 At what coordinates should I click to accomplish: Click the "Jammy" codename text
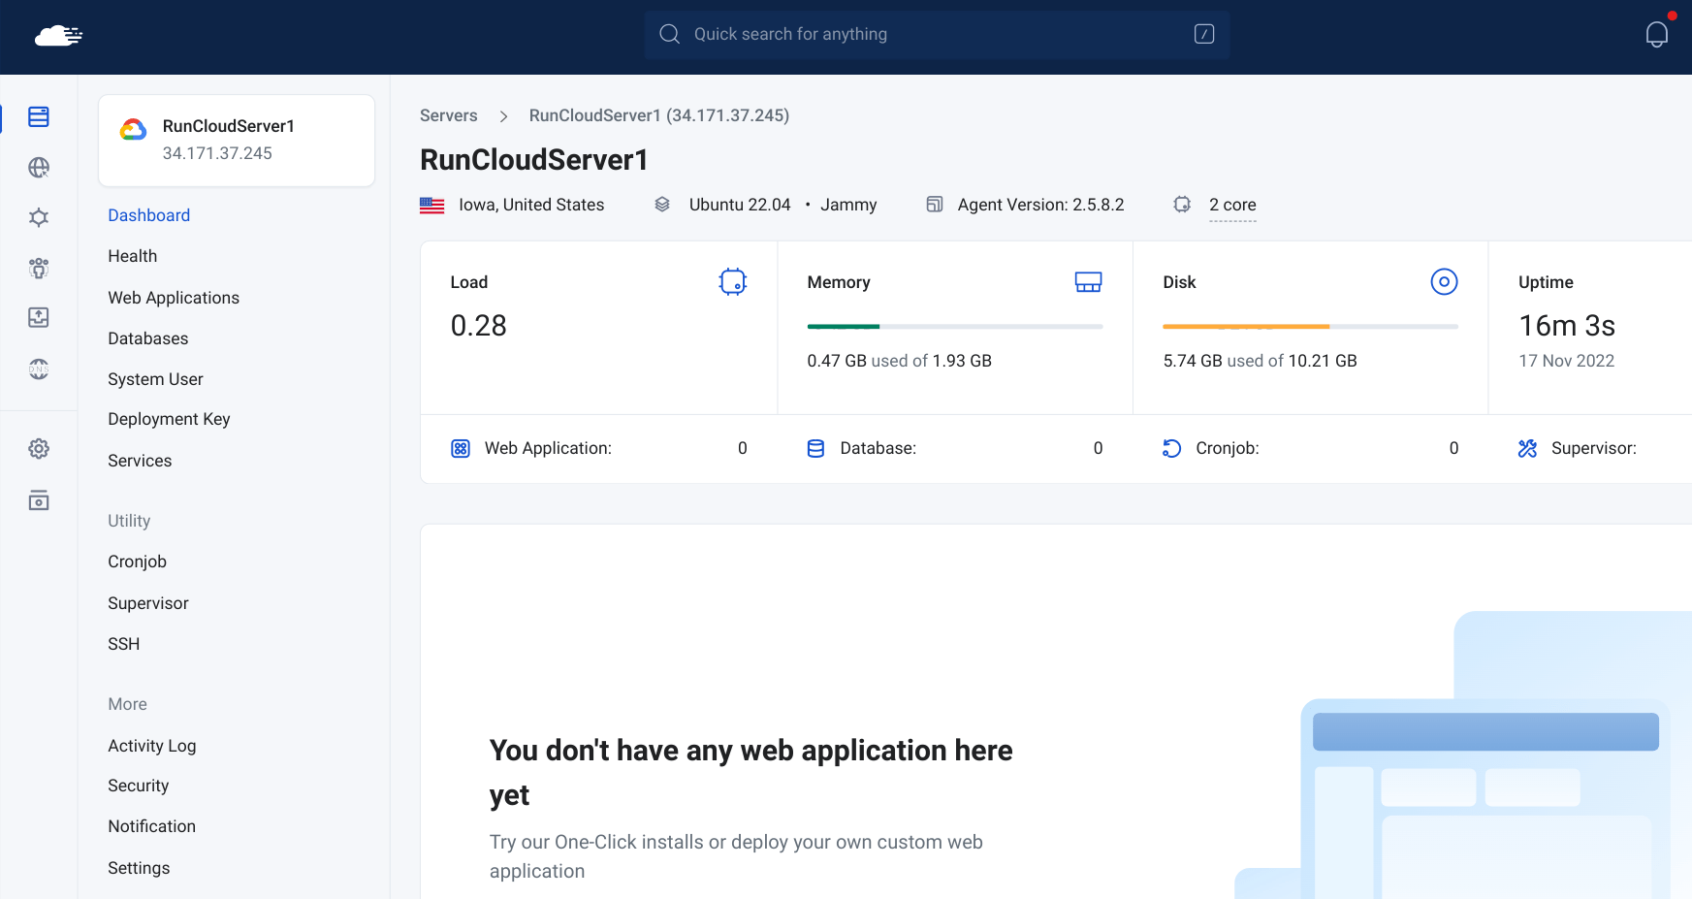coord(848,205)
